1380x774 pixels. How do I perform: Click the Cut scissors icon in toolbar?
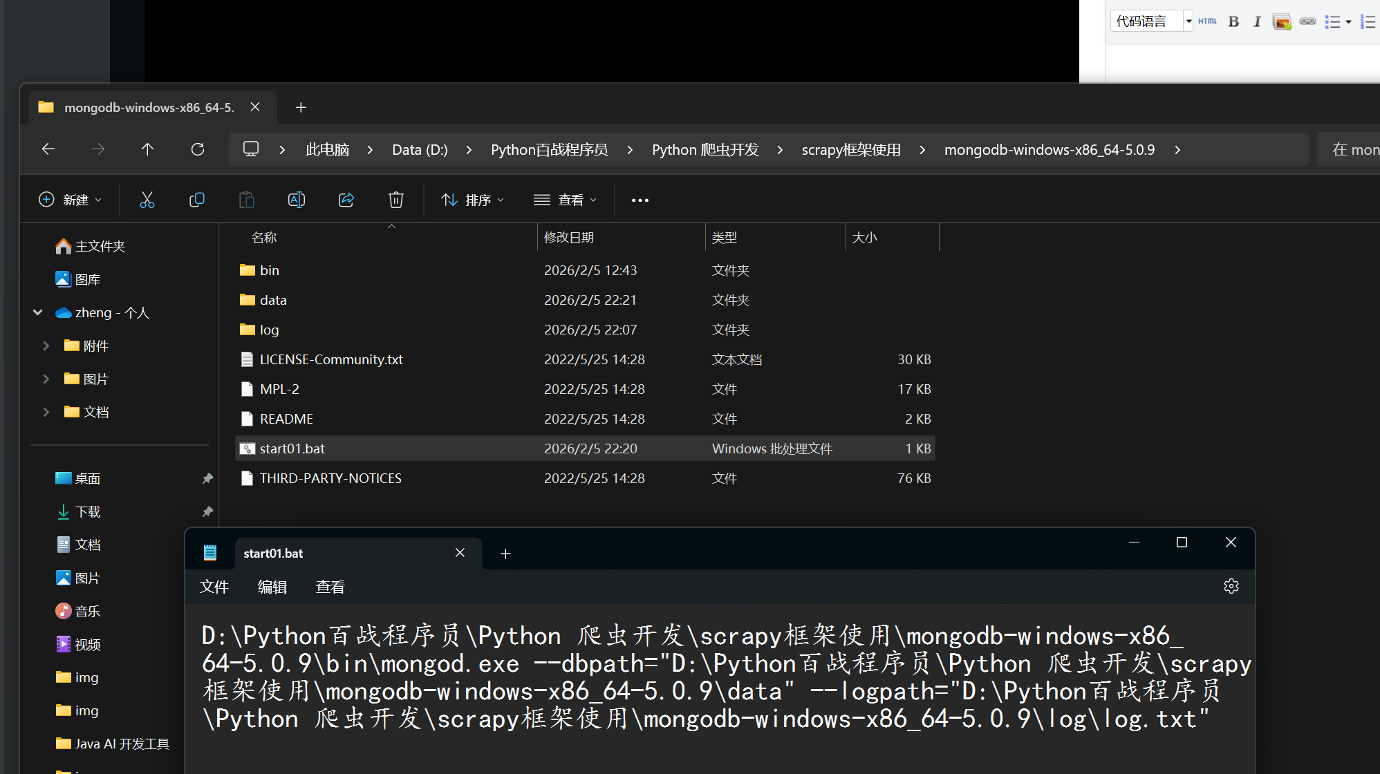pyautogui.click(x=147, y=200)
